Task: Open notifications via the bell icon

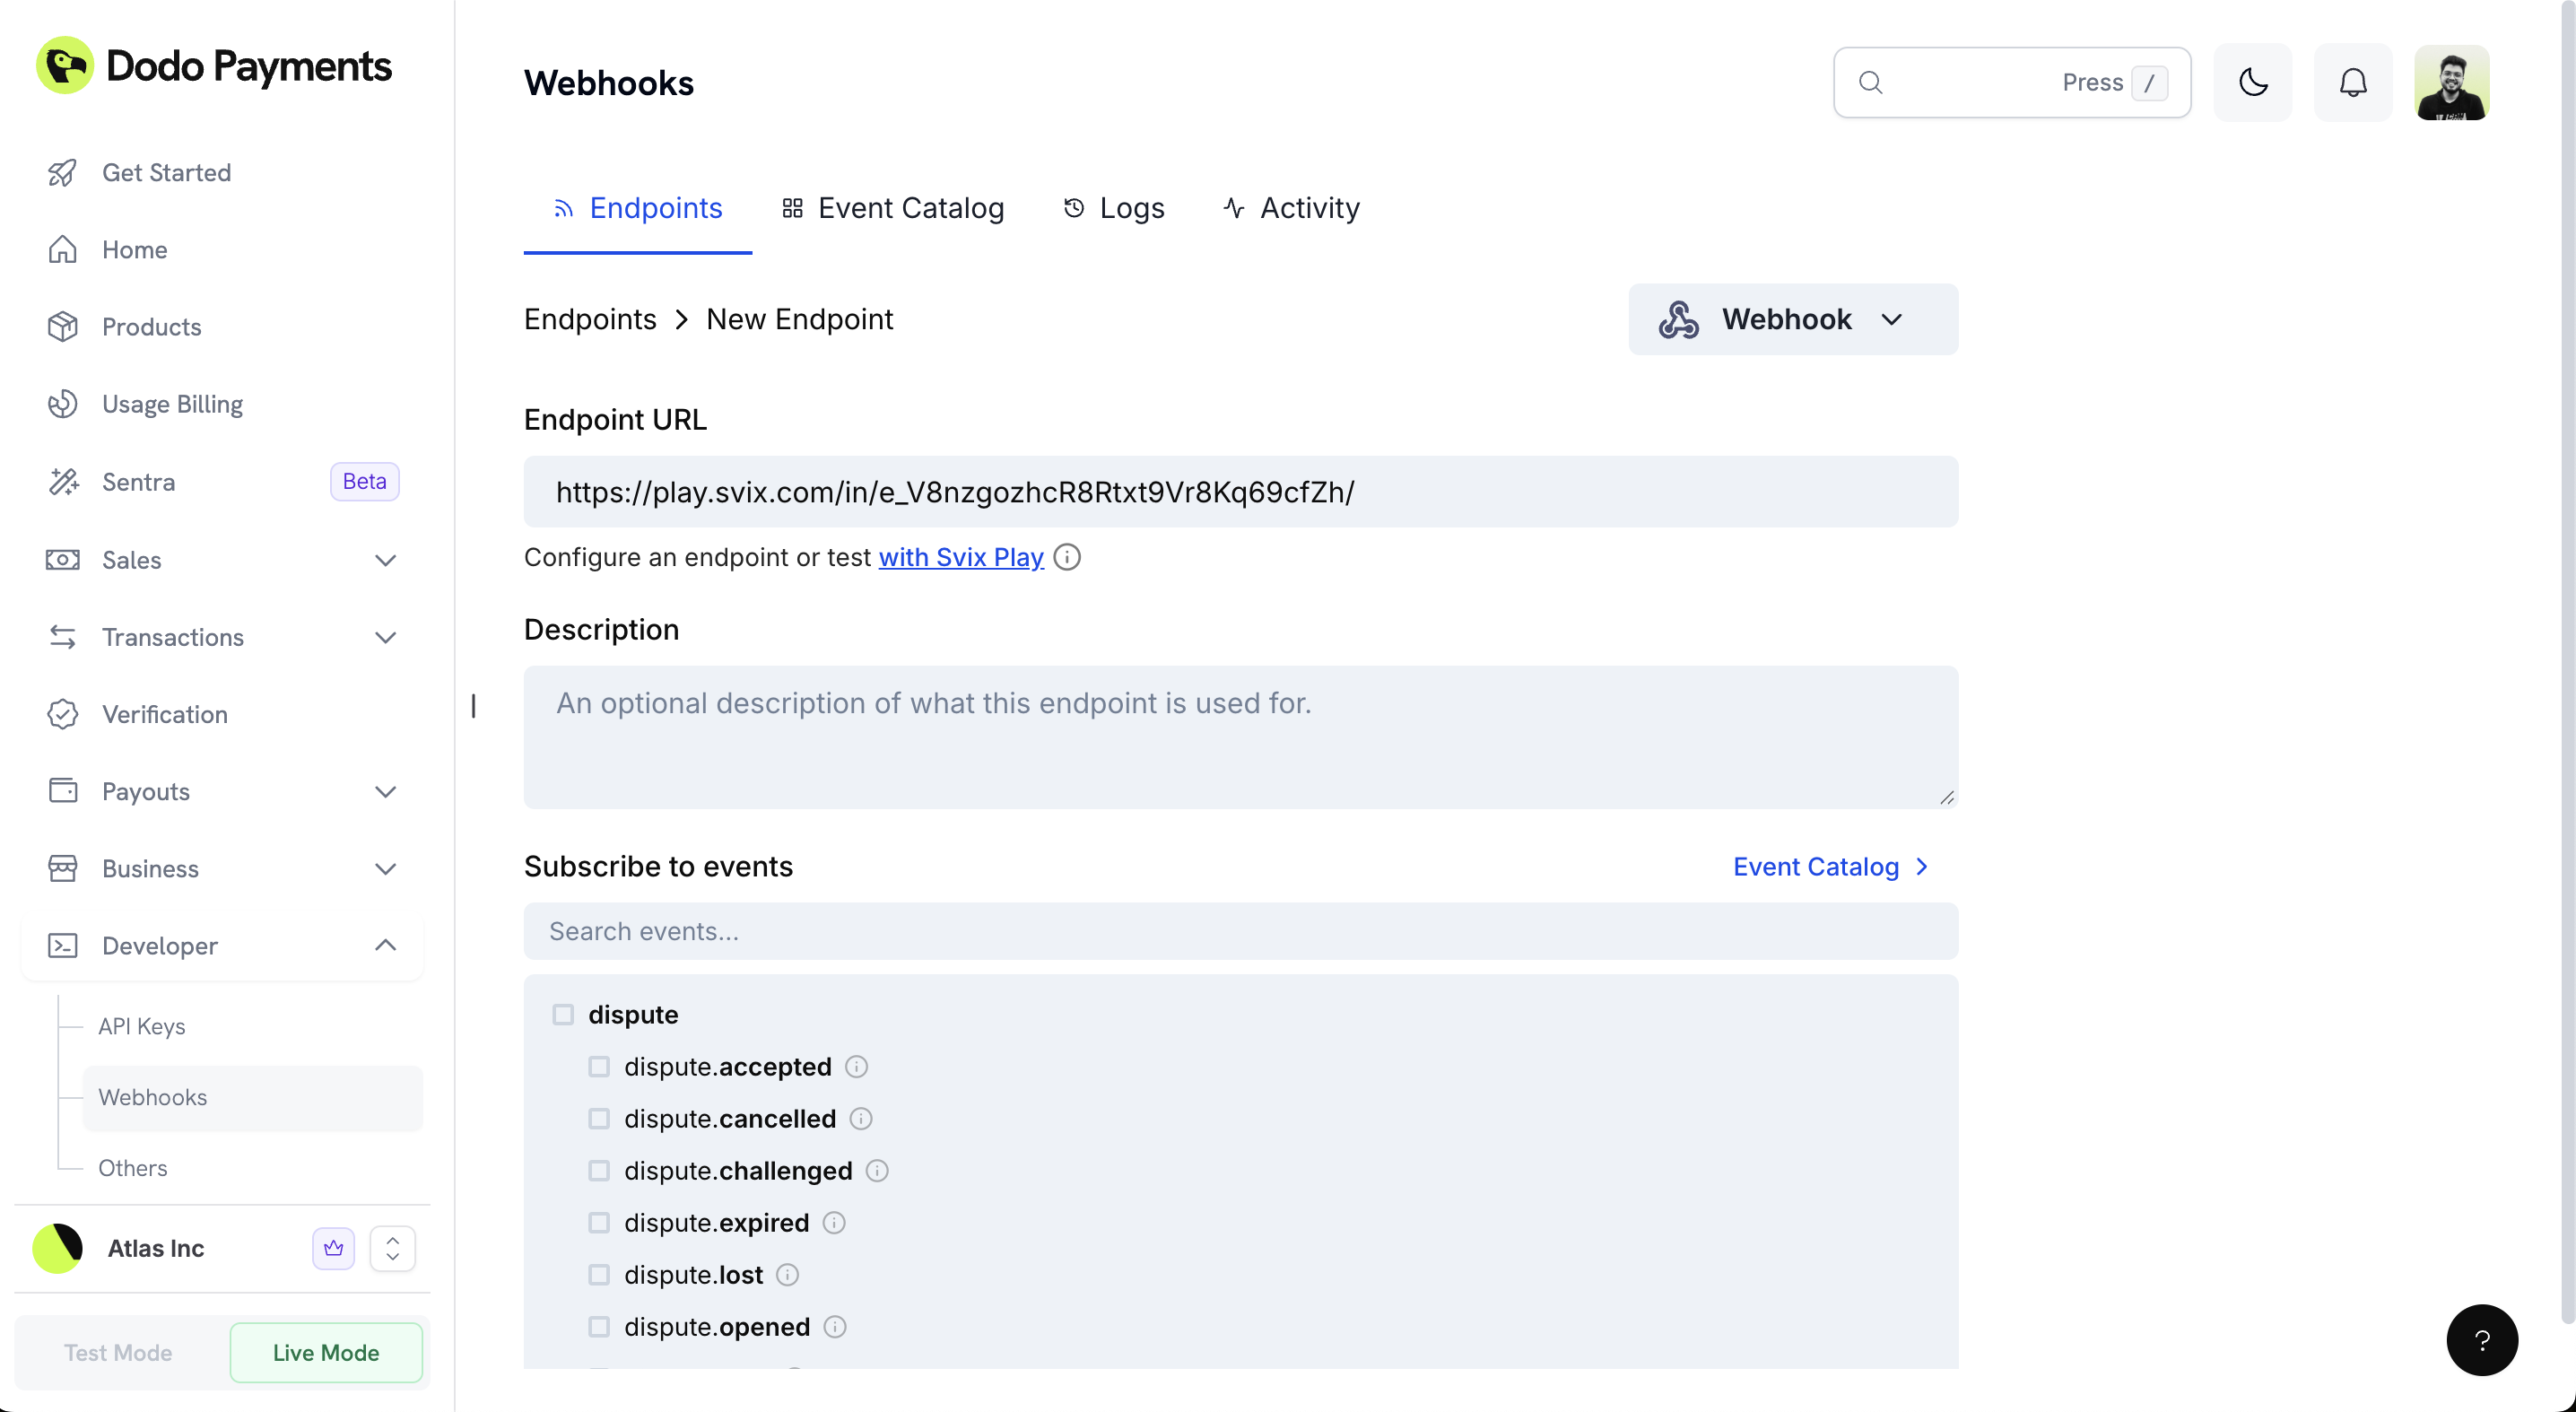Action: (x=2352, y=82)
